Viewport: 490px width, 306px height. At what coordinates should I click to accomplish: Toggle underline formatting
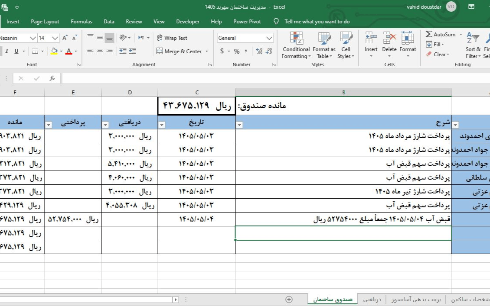(x=16, y=51)
